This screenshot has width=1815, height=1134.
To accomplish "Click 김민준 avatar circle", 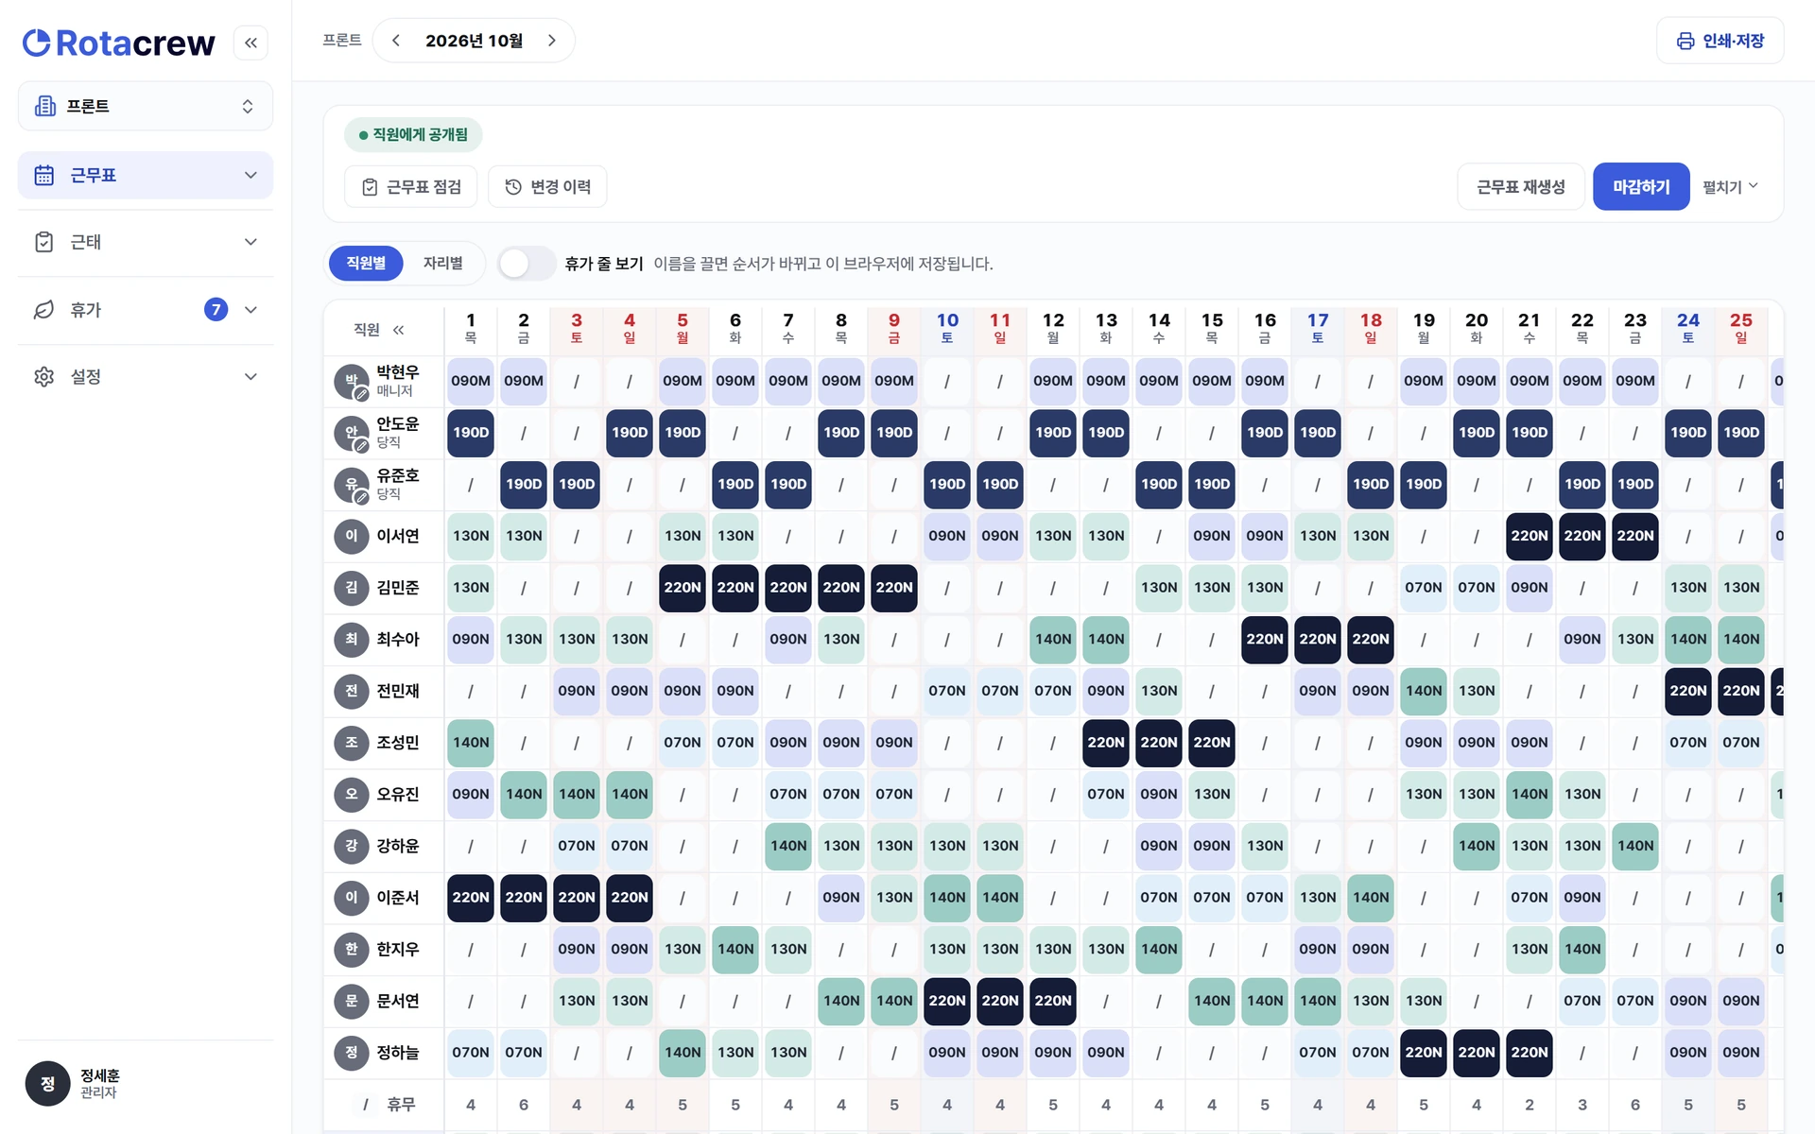I will 352,588.
